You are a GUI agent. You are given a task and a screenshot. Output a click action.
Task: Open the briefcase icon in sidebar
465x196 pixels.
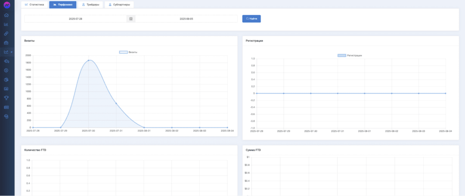[6, 43]
